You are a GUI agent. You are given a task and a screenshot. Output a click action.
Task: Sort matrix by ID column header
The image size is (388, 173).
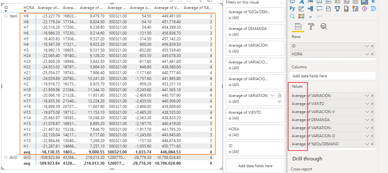tap(6, 7)
